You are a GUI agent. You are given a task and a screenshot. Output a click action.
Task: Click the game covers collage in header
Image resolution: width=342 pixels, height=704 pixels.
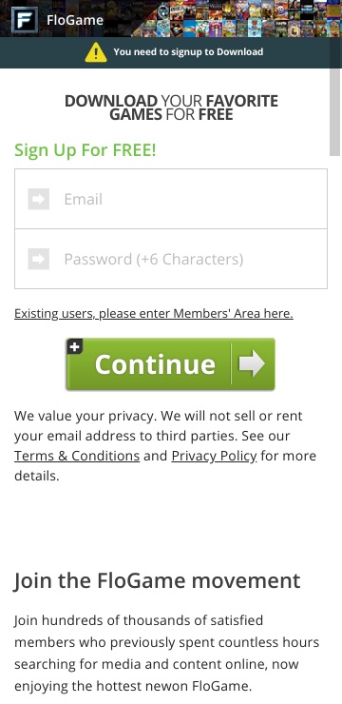[x=237, y=18]
